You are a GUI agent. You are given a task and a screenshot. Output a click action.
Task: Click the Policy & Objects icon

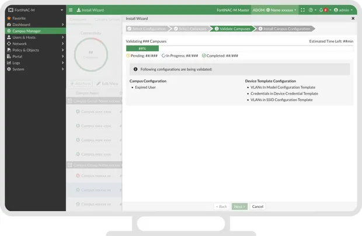9,50
